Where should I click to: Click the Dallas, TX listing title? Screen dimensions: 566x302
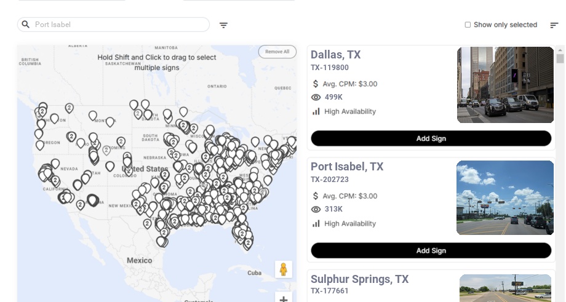pyautogui.click(x=335, y=55)
